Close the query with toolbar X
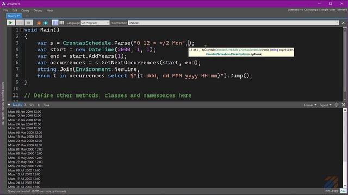 click(x=343, y=23)
